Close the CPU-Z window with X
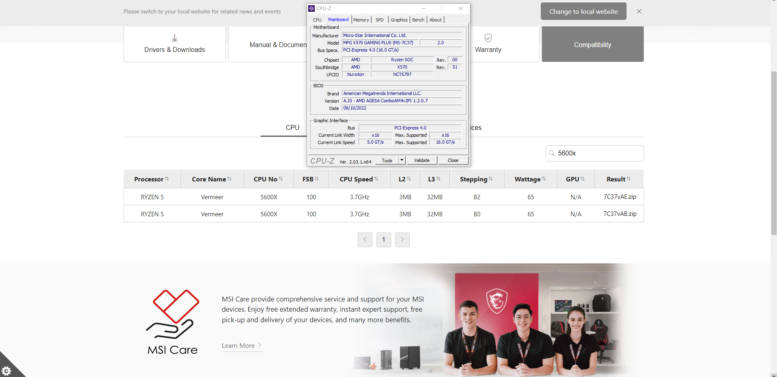The image size is (777, 377). [461, 9]
